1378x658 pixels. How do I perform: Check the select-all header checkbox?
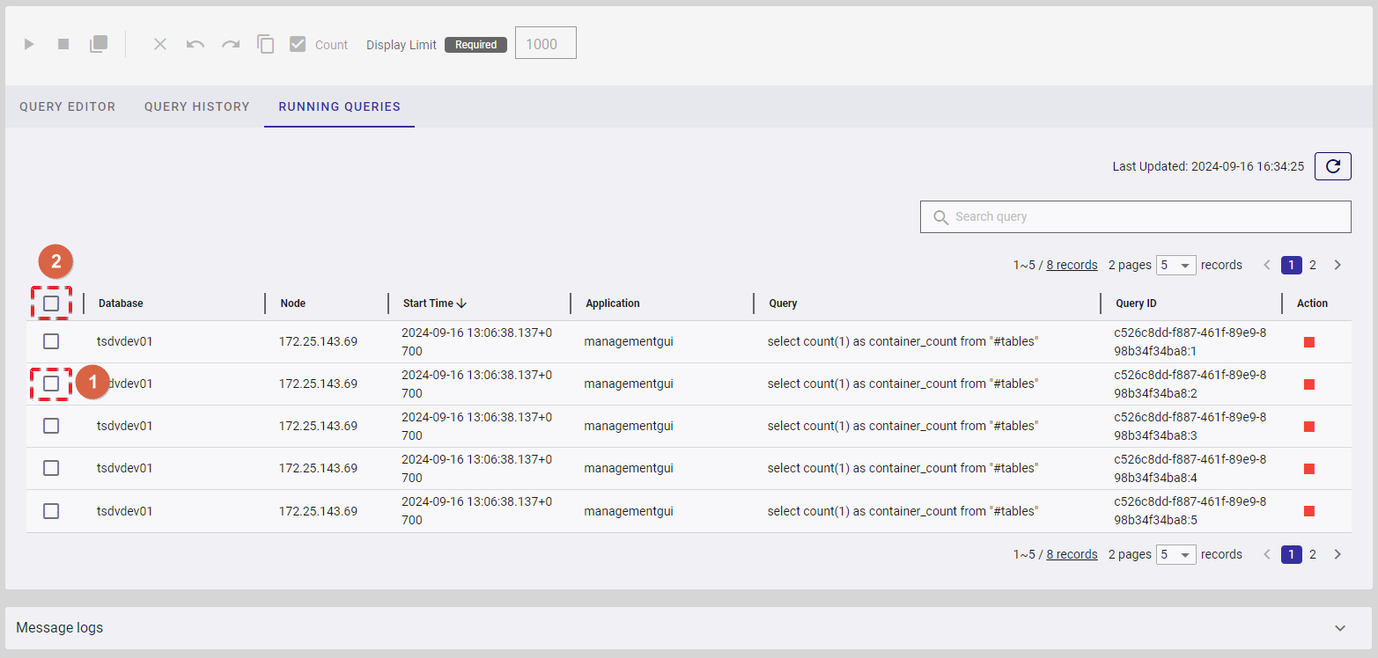(x=51, y=303)
